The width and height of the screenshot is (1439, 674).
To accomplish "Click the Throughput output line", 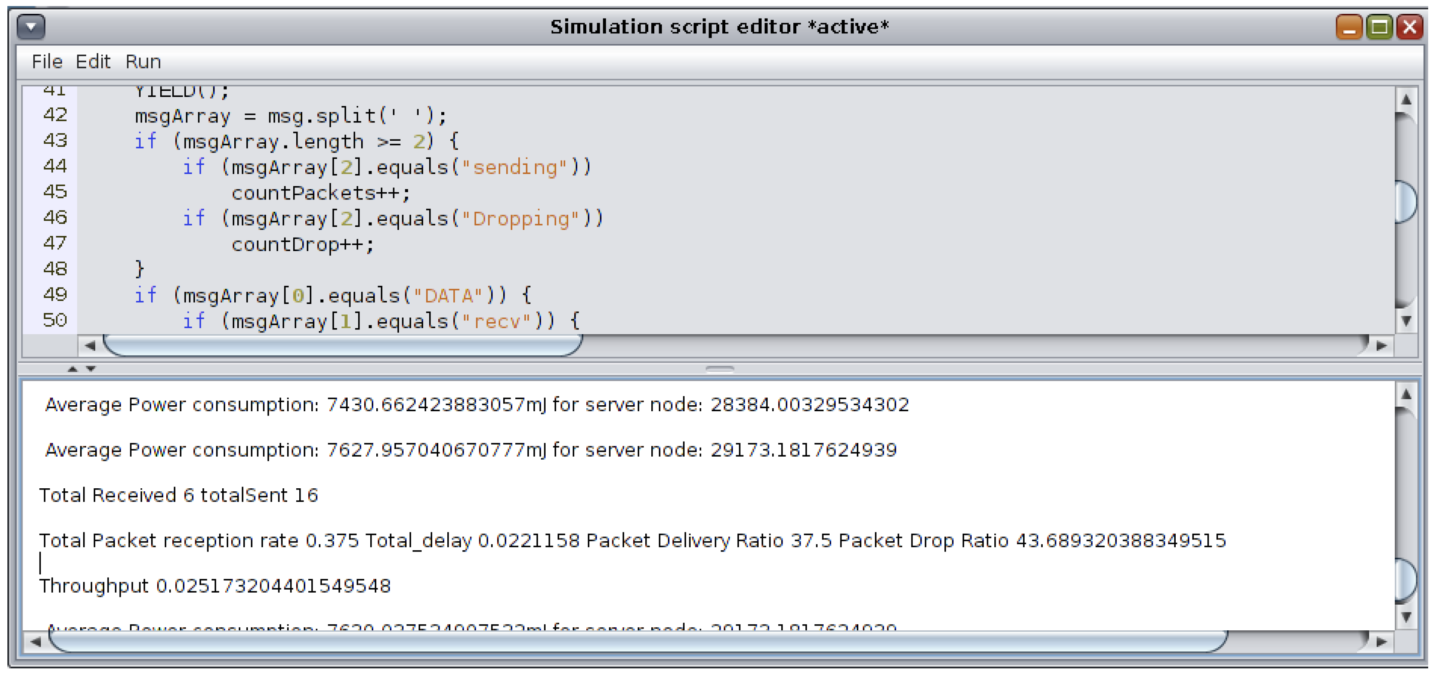I will pos(214,586).
